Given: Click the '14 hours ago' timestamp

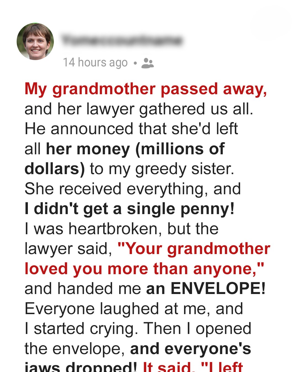Looking at the screenshot, I should click(x=95, y=63).
